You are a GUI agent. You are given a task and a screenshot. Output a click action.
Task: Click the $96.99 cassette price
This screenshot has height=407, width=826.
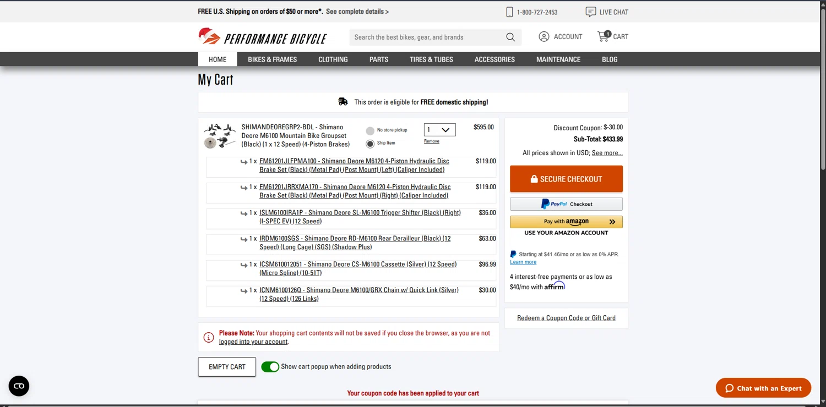487,265
